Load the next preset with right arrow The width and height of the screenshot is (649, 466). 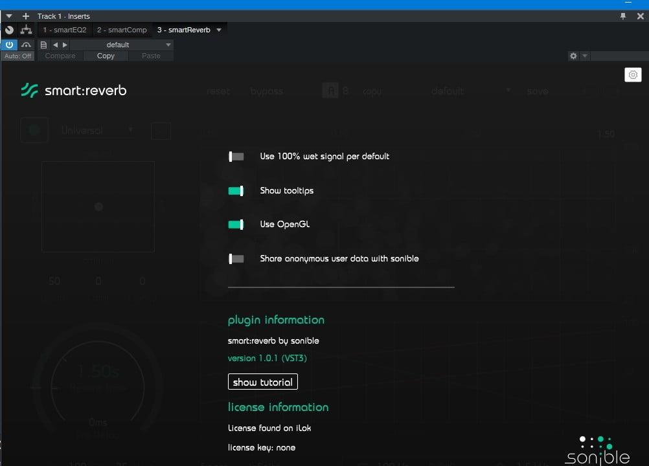coord(65,45)
